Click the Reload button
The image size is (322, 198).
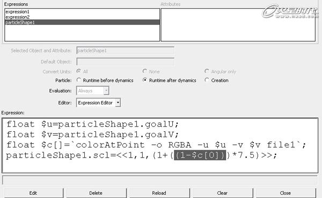pyautogui.click(x=159, y=193)
